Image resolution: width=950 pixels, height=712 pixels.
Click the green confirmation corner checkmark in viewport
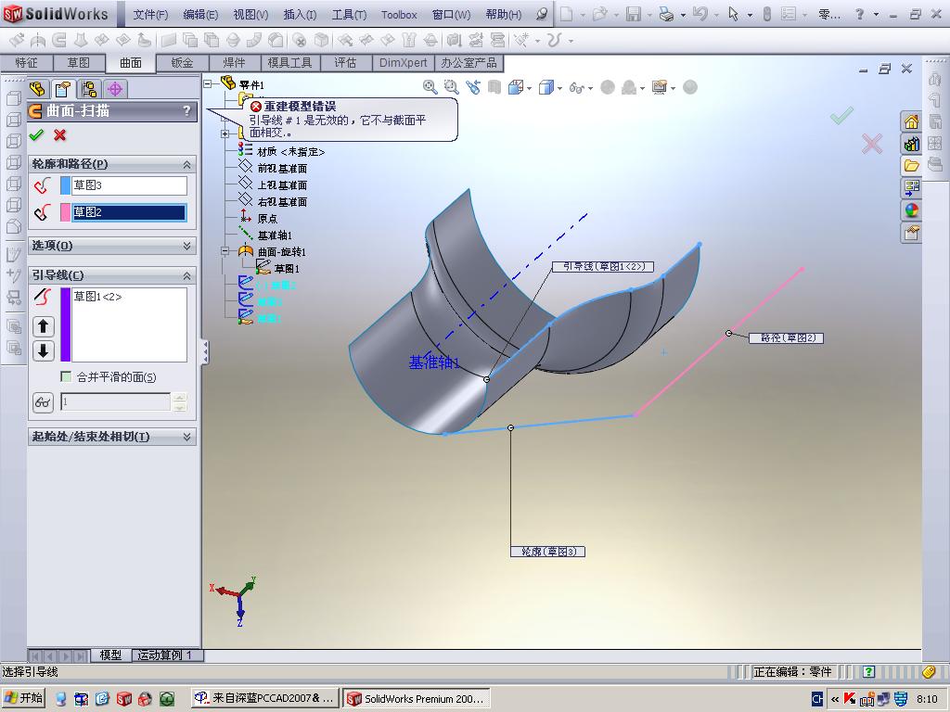841,115
